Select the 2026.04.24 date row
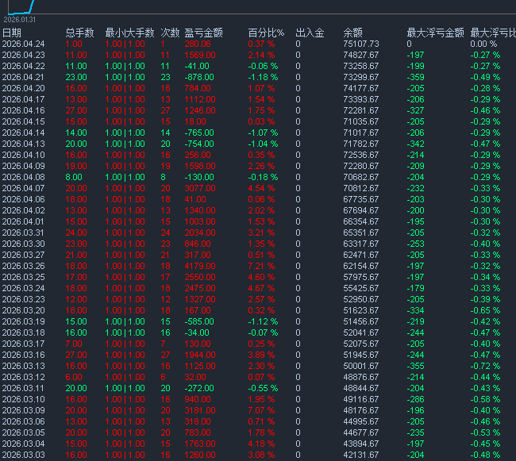Viewport: 516px width, 461px height. pos(23,44)
